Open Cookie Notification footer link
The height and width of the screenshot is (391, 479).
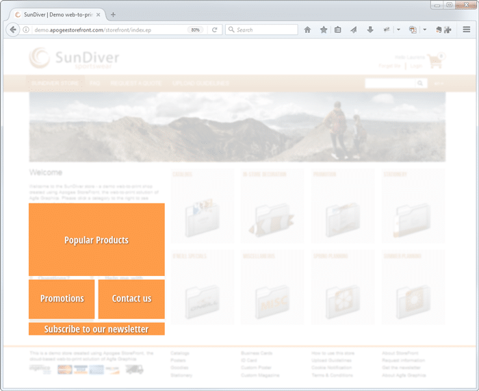click(331, 368)
